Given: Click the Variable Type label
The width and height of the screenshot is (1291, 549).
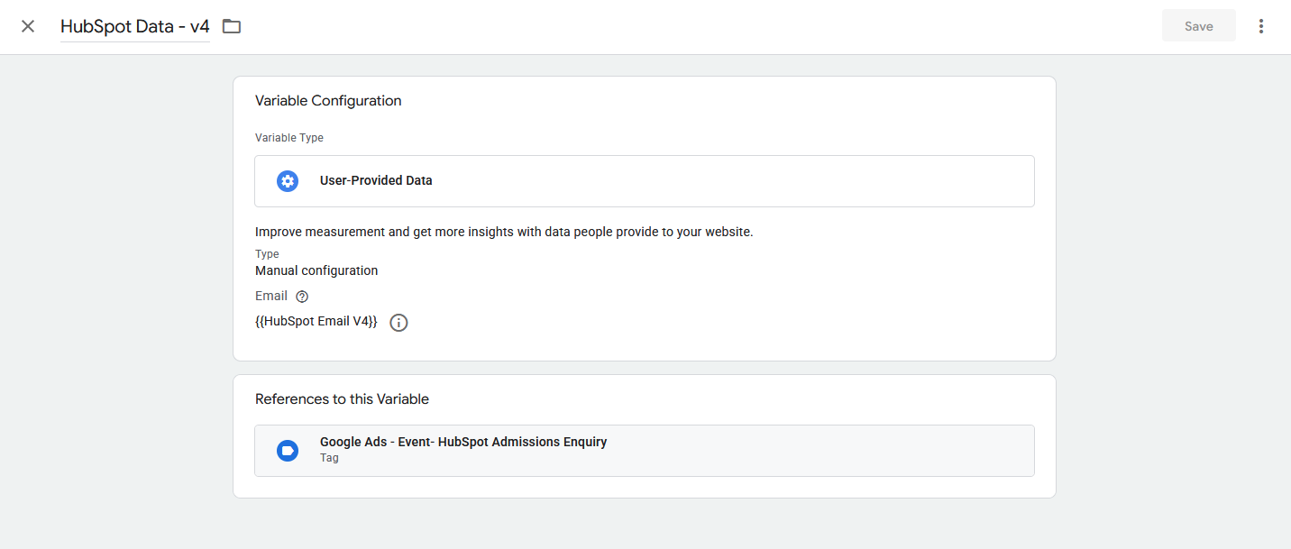Looking at the screenshot, I should point(289,138).
